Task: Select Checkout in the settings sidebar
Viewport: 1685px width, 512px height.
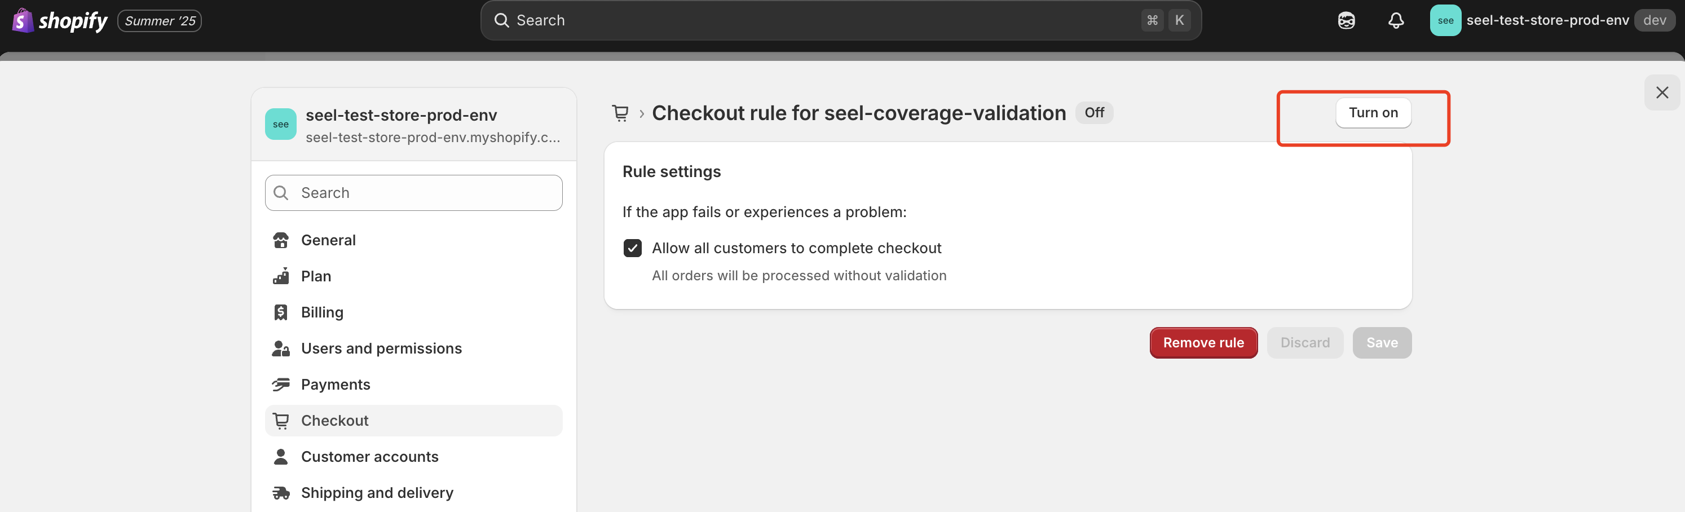Action: (x=334, y=421)
